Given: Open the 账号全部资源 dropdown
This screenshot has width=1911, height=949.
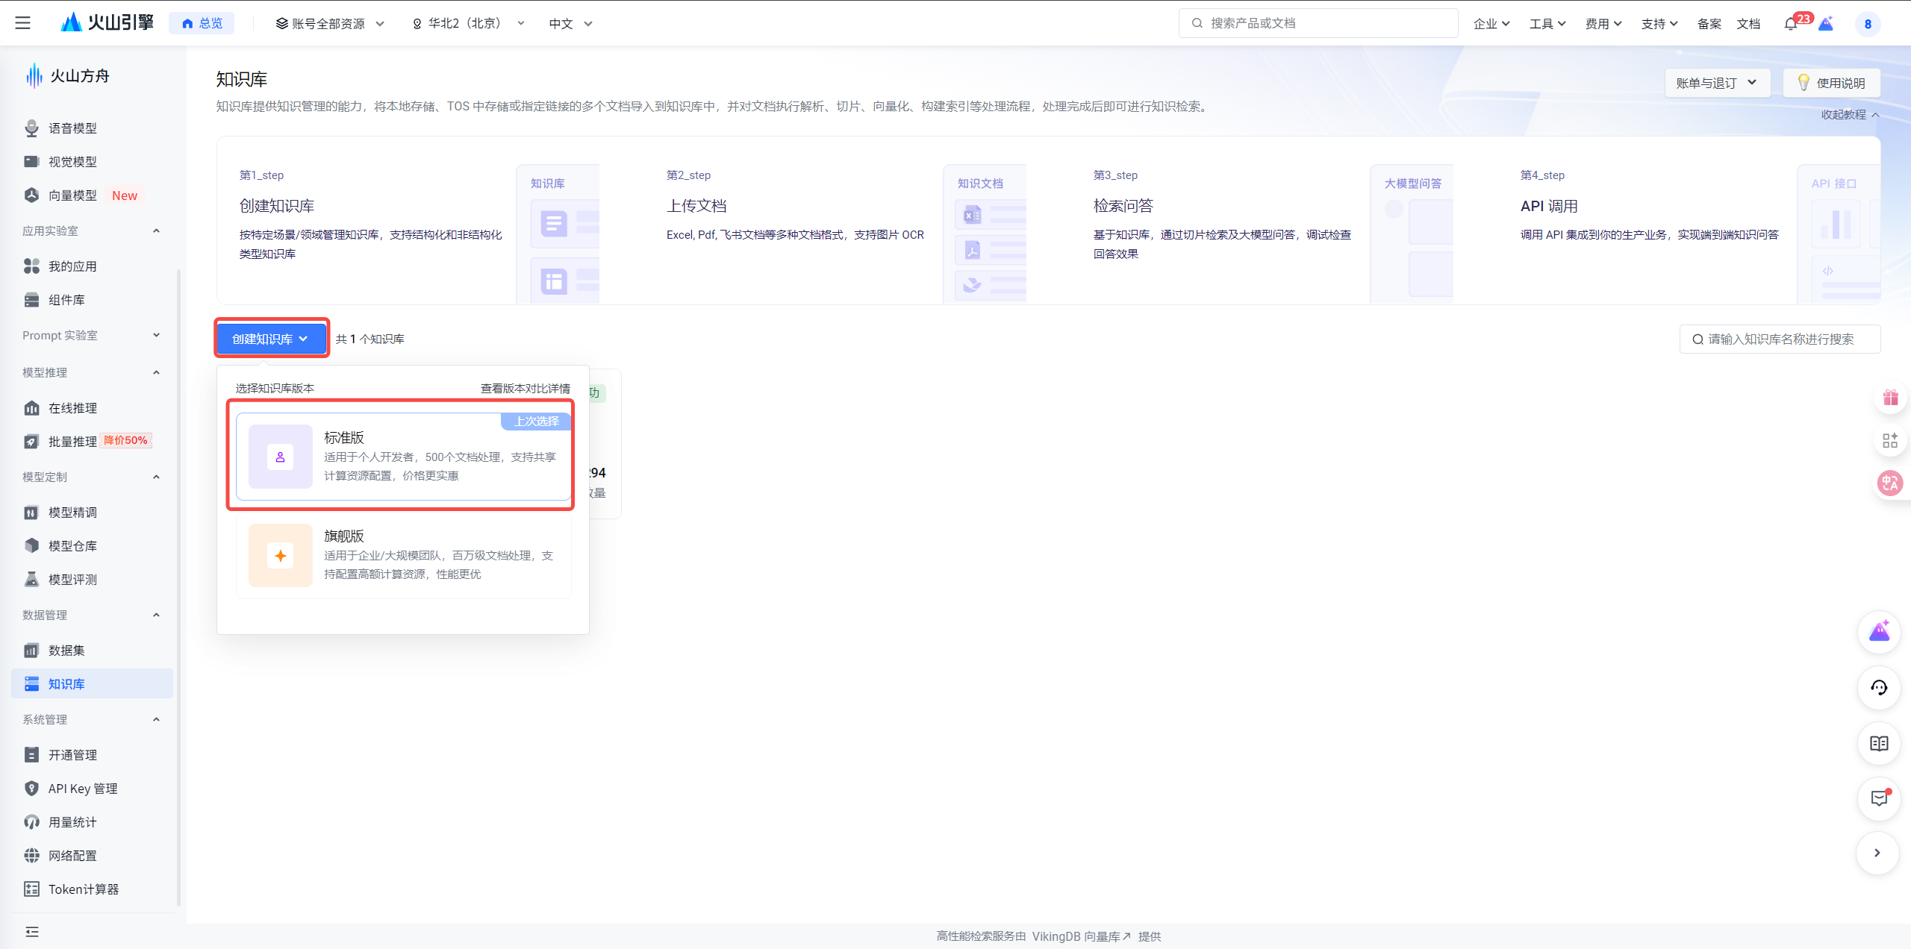Looking at the screenshot, I should [x=330, y=24].
